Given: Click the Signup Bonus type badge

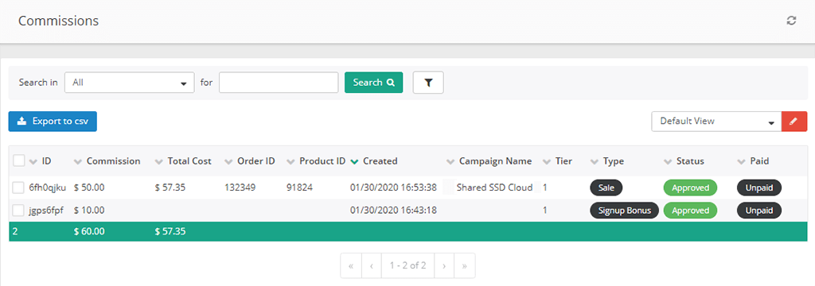Looking at the screenshot, I should click(x=624, y=211).
